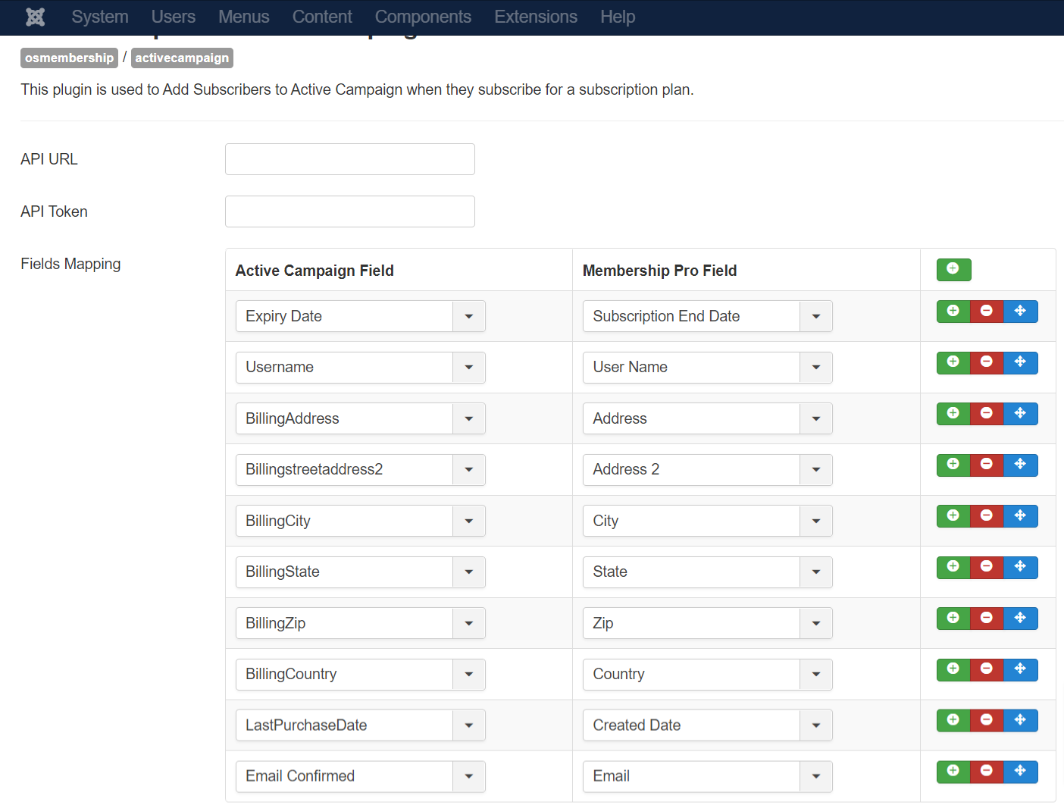The image size is (1064, 805).
Task: Open the Expiry Date field dropdown
Action: (x=360, y=316)
